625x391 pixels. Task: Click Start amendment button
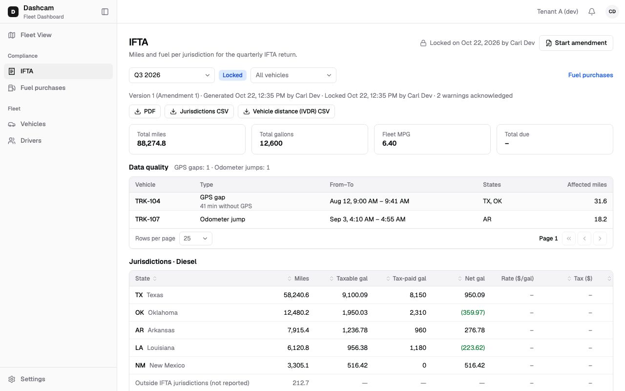click(x=576, y=43)
